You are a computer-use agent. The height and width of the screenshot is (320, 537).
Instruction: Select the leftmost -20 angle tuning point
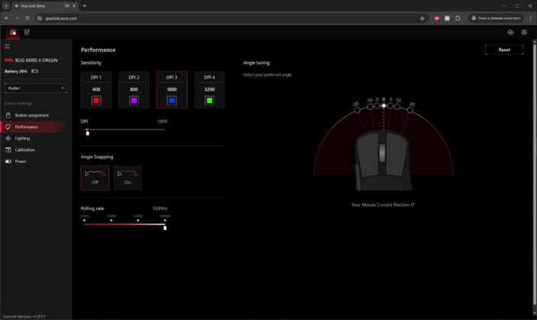point(357,110)
